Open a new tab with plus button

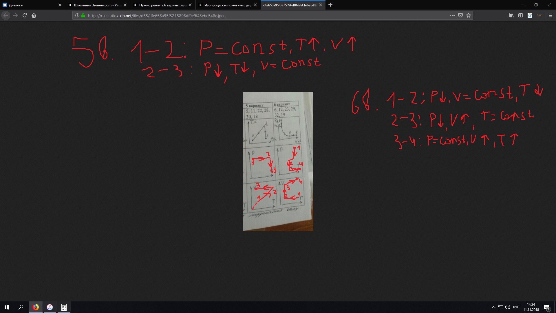[330, 5]
